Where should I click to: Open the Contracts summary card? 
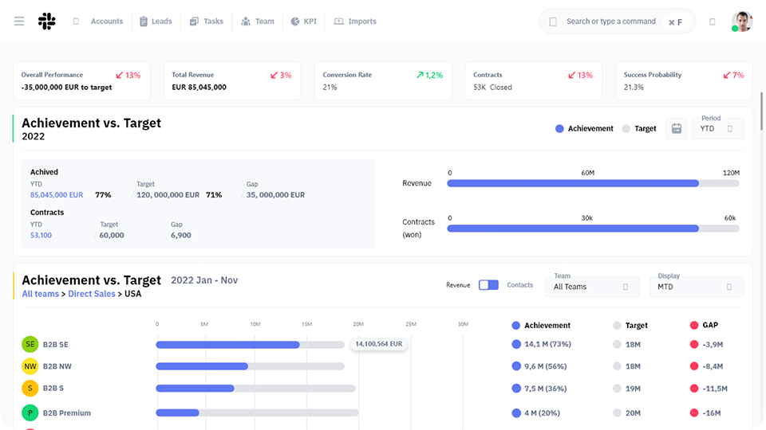click(534, 80)
